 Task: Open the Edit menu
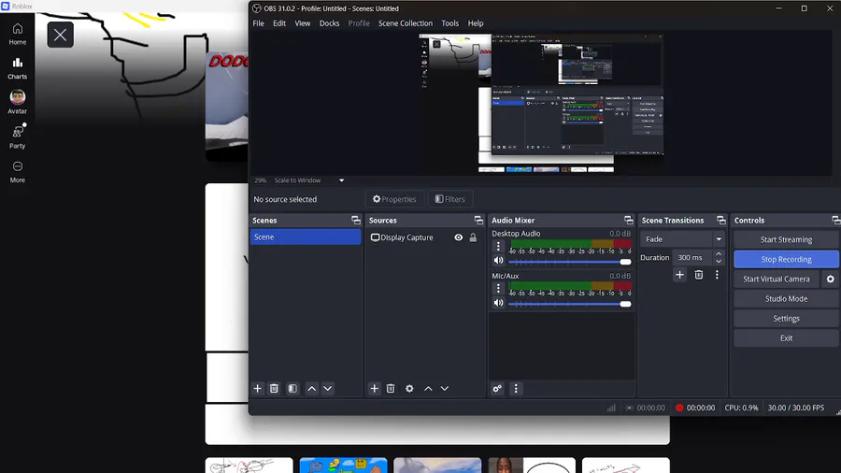click(279, 23)
